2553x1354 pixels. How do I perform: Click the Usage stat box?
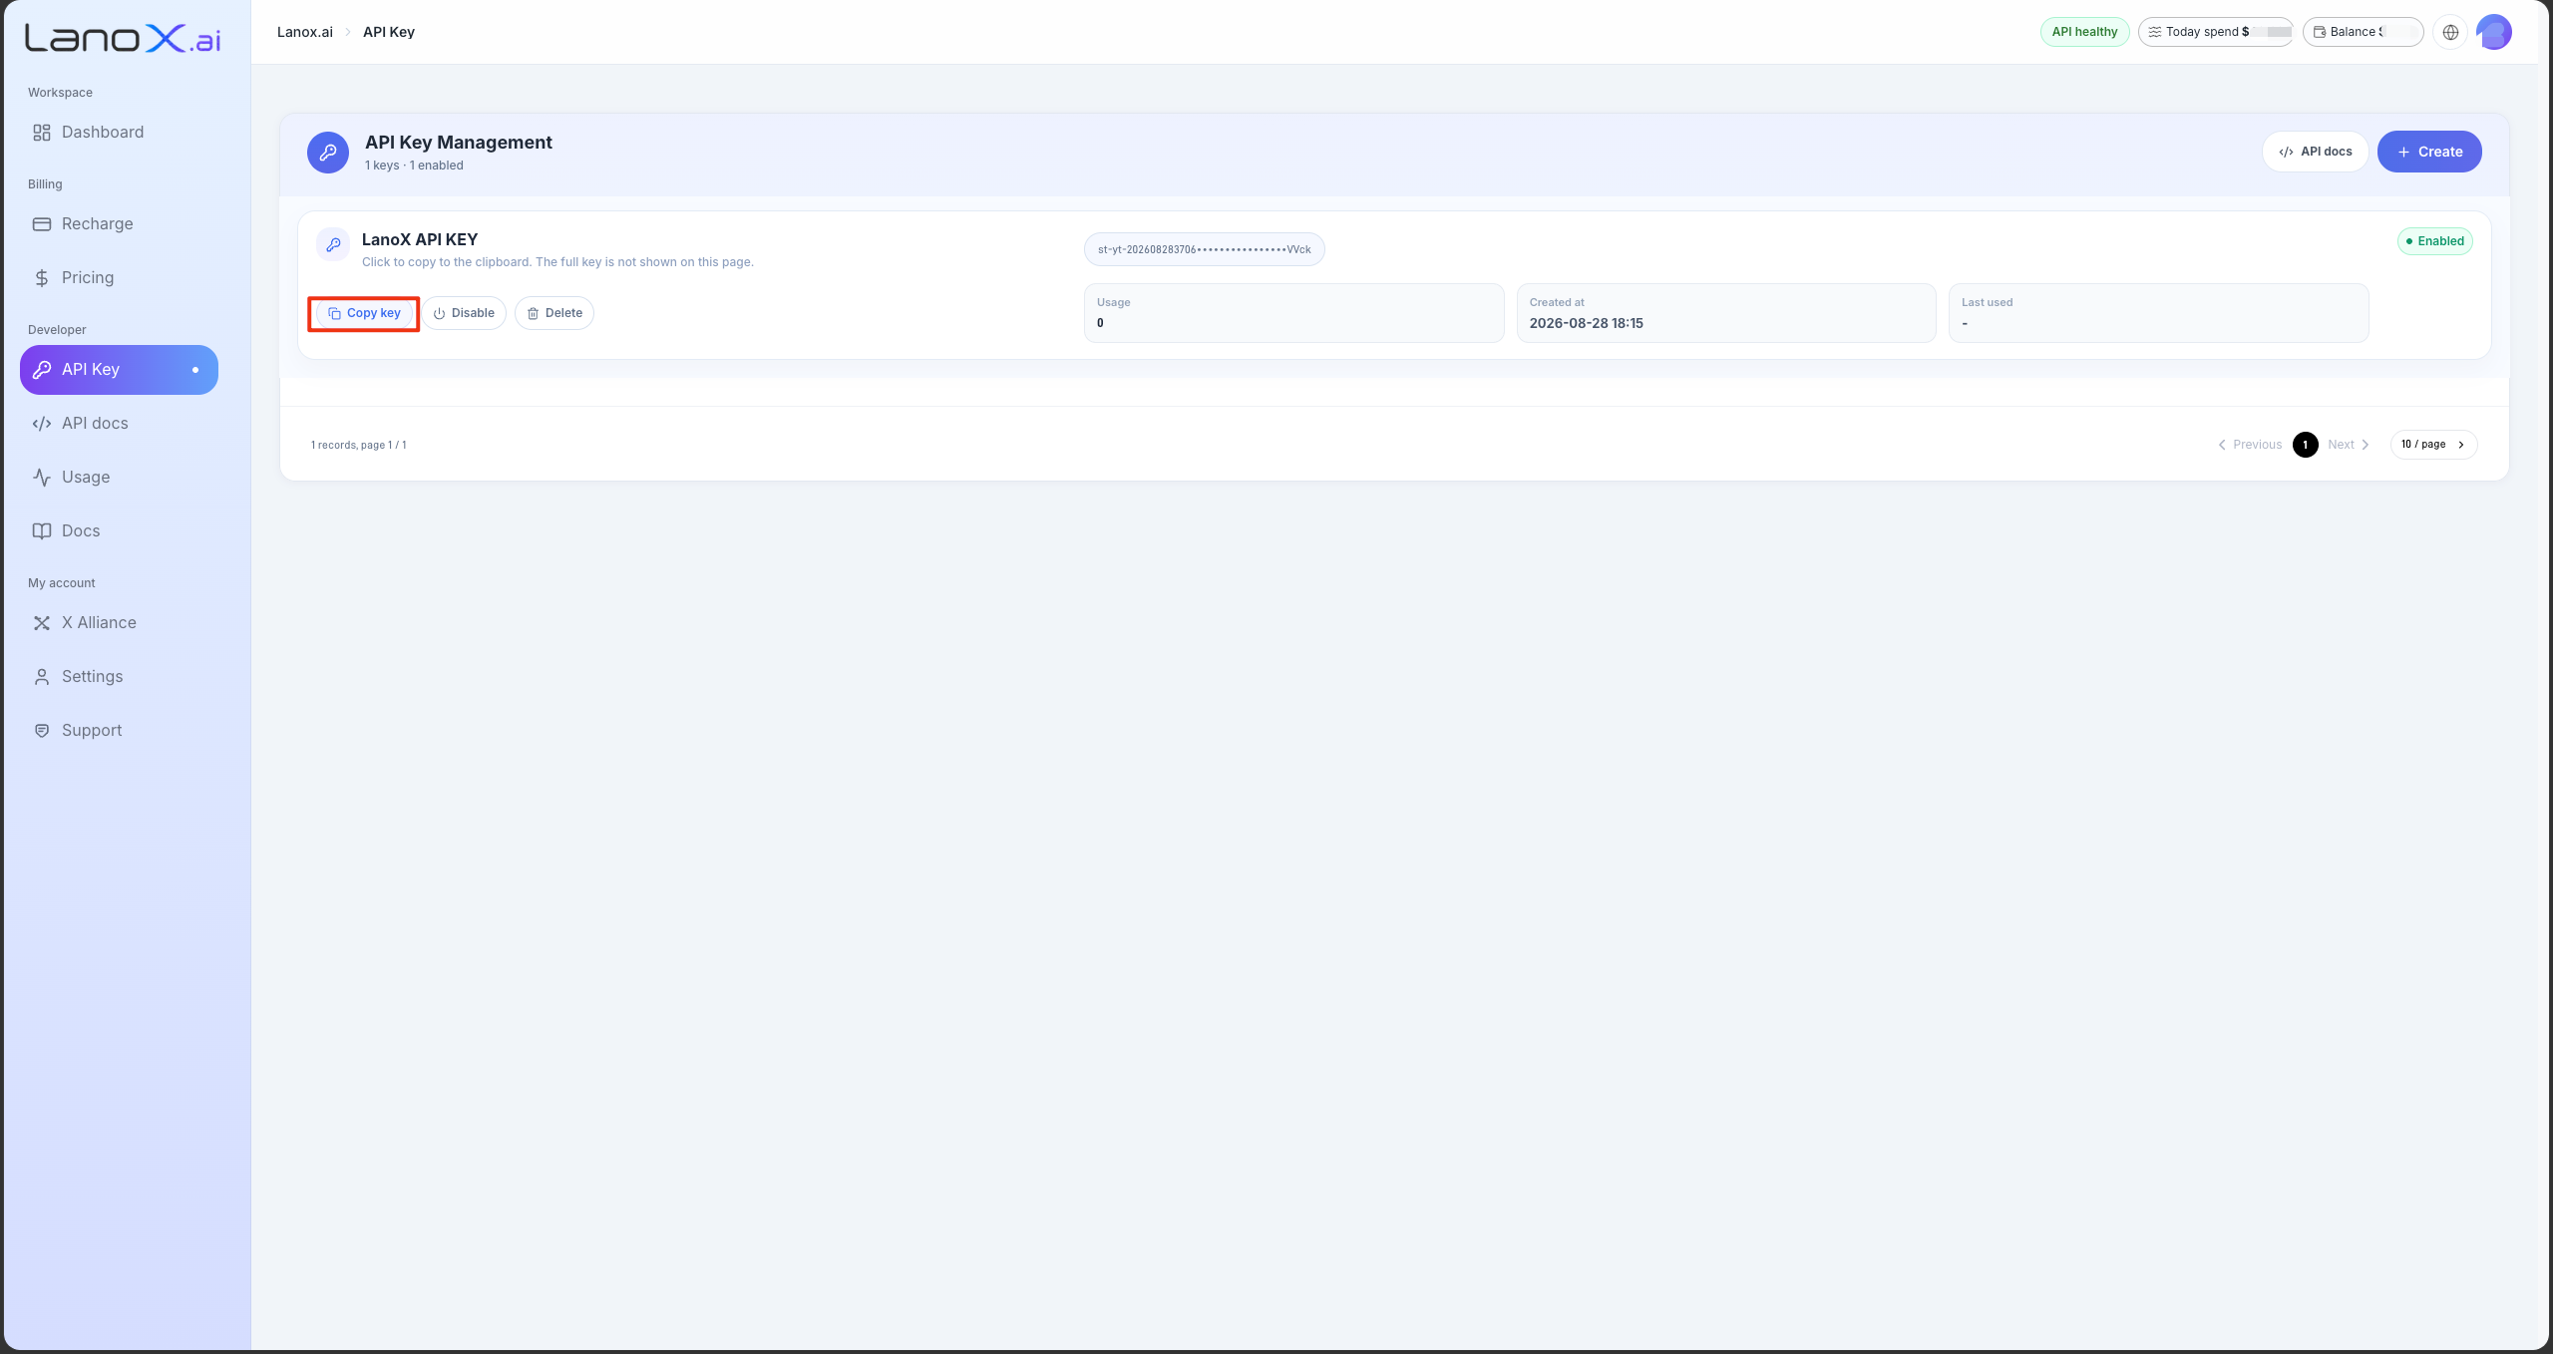(x=1294, y=313)
